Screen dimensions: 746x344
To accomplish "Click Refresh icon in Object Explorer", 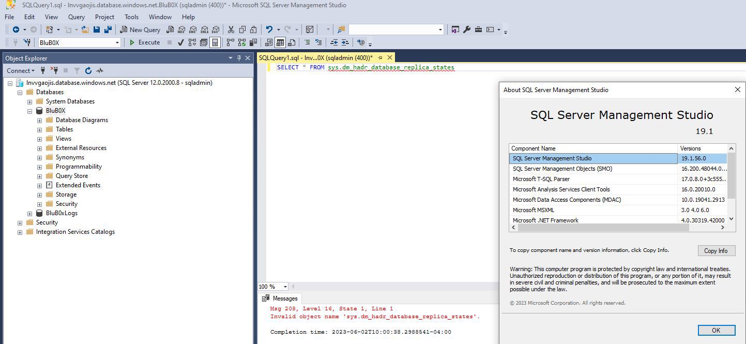I will coord(88,70).
